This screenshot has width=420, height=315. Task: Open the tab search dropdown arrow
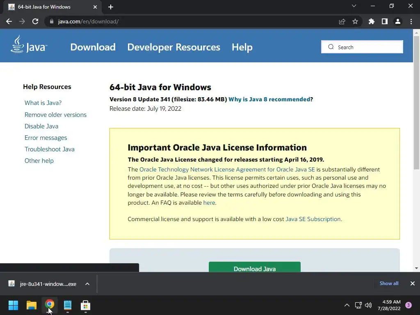(x=354, y=6)
